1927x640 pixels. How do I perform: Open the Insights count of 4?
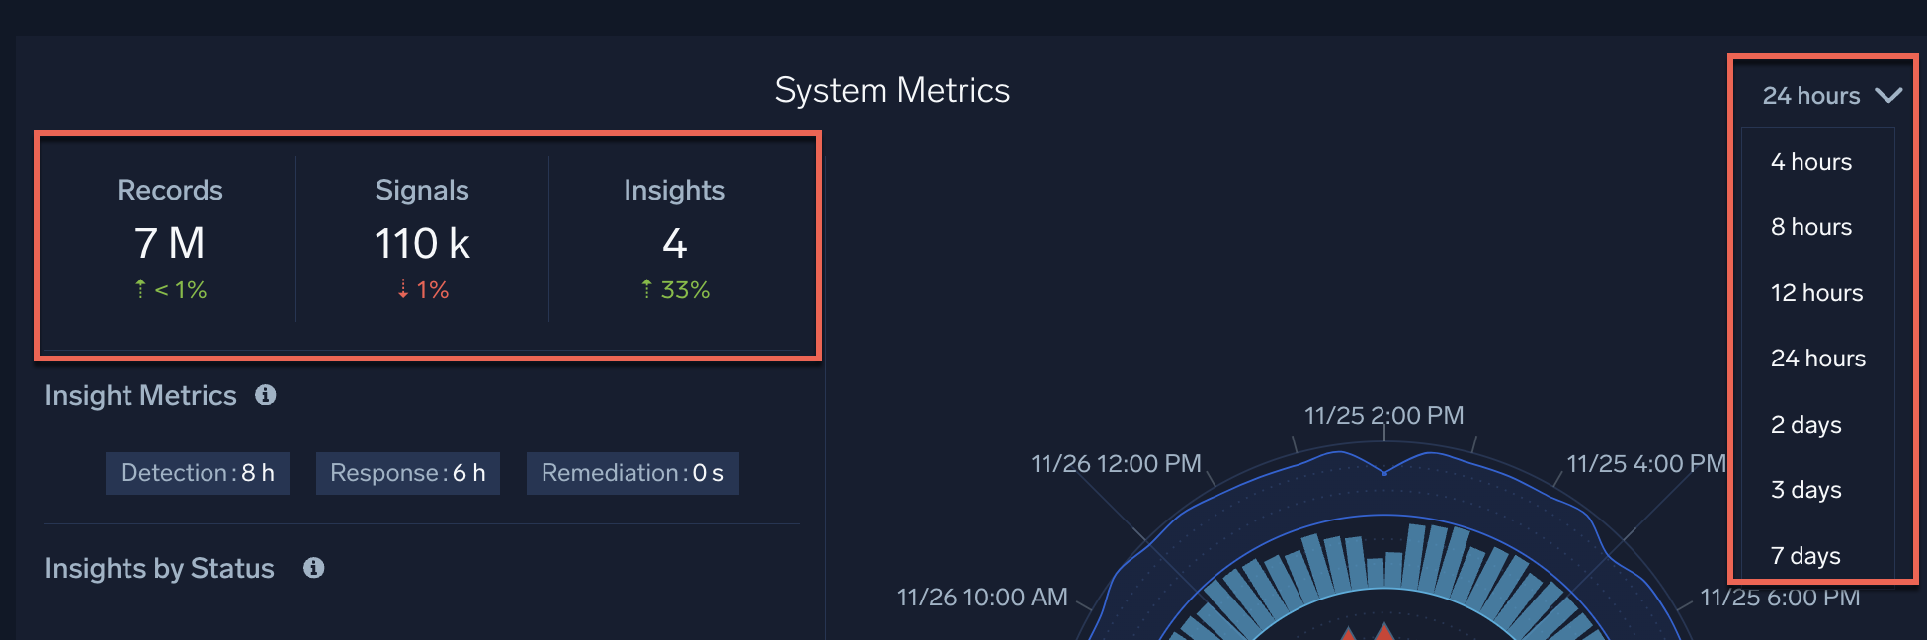tap(674, 243)
